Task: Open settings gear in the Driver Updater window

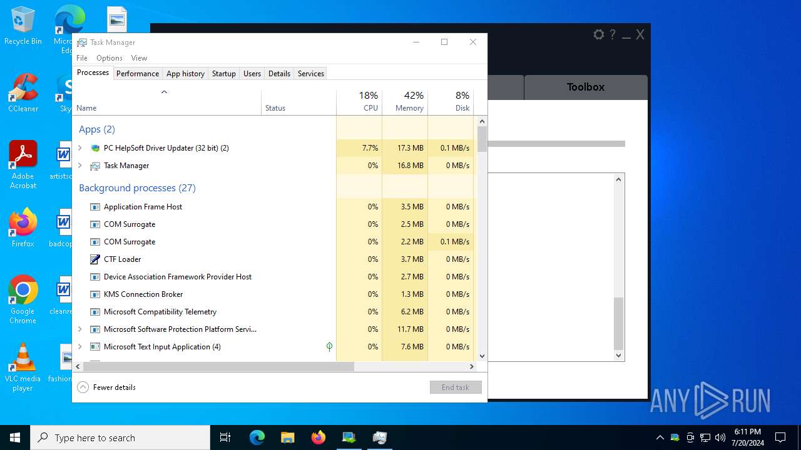Action: [x=599, y=34]
